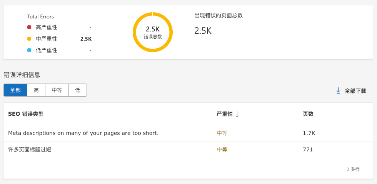Open the 许多页面标题过短 error row
Image resolution: width=377 pixels, height=184 pixels.
pyautogui.click(x=30, y=149)
